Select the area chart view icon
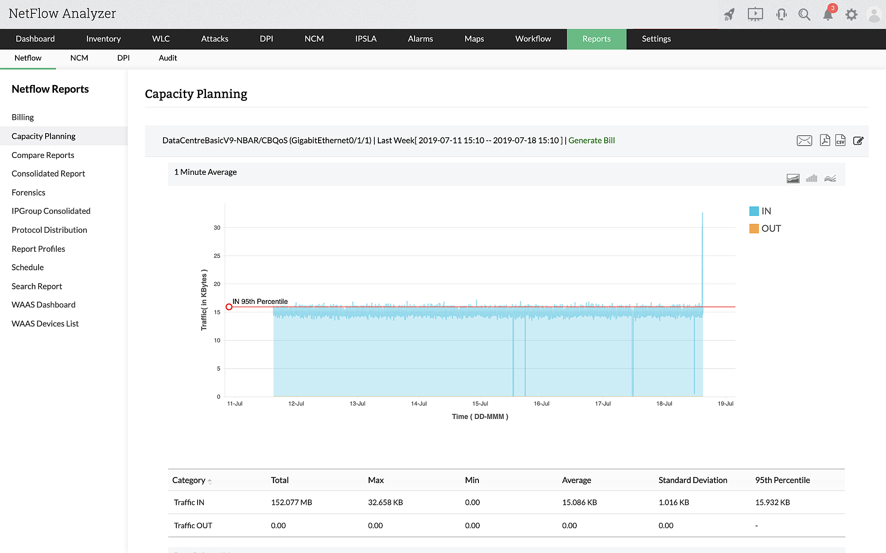The image size is (886, 553). click(793, 178)
